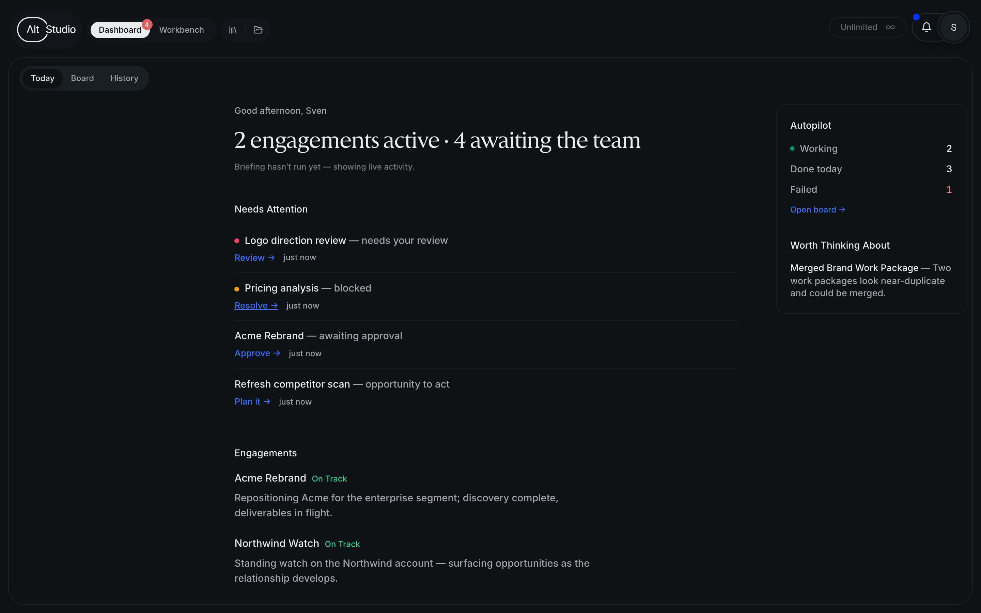Click the Autopilot panel heading

[810, 126]
